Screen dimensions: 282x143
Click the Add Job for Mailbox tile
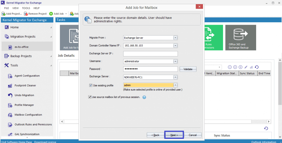[69, 37]
